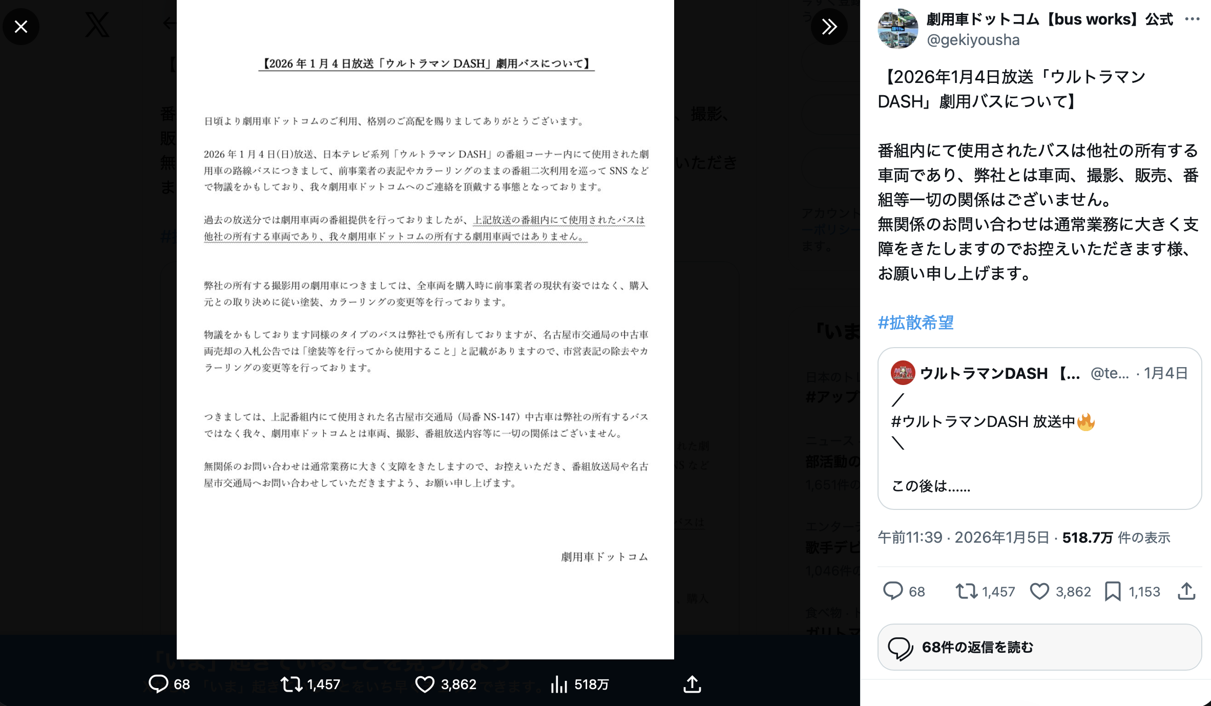Click the 劇用車ドットコム profile avatar

(x=898, y=29)
